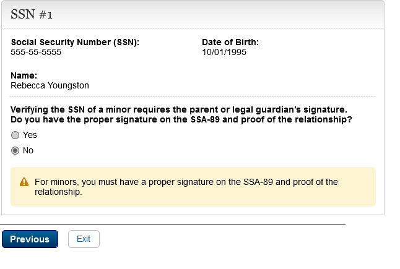Select the Yes radio button
The image size is (400, 269).
tap(15, 135)
